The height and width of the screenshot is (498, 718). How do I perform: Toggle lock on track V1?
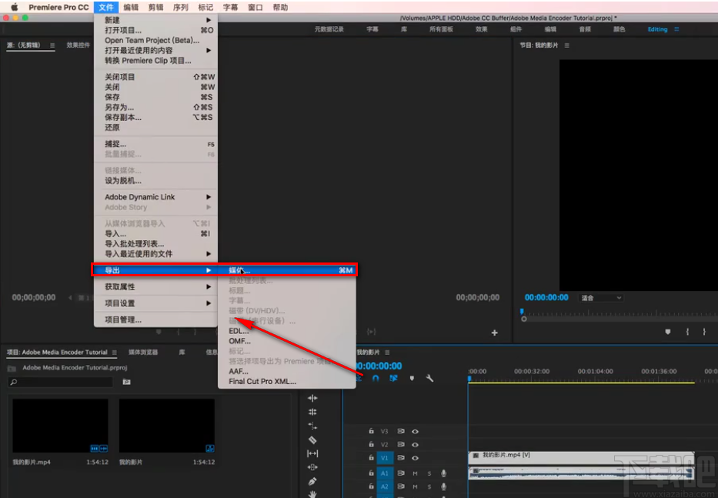click(x=372, y=458)
